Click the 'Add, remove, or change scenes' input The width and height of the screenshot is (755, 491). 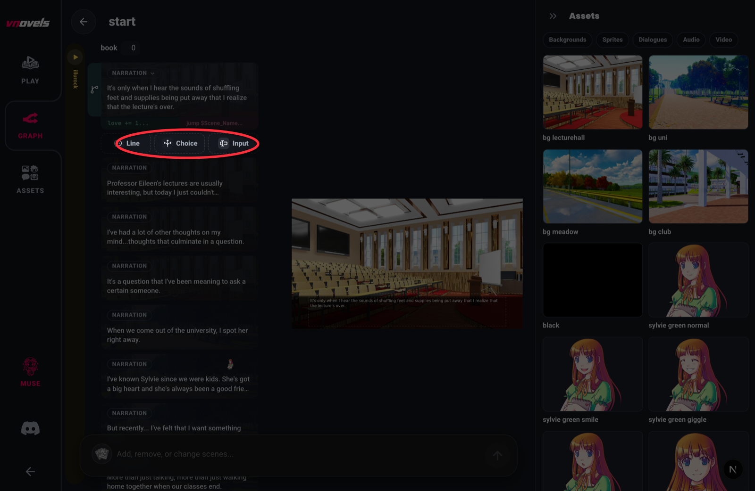pos(297,454)
